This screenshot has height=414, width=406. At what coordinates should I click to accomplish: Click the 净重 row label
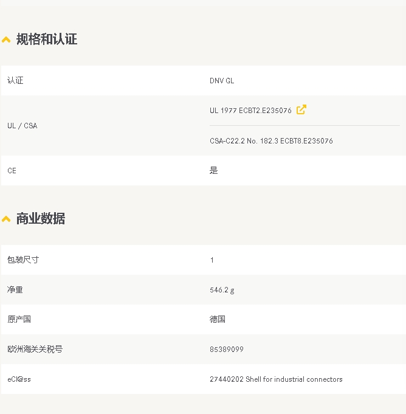click(15, 290)
